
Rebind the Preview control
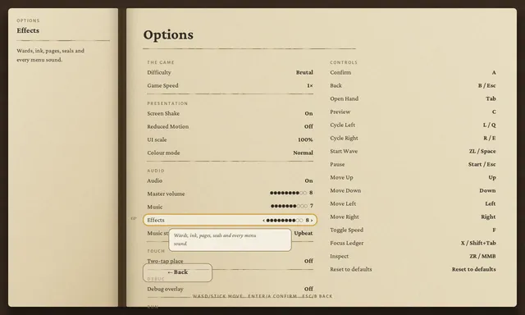click(413, 112)
